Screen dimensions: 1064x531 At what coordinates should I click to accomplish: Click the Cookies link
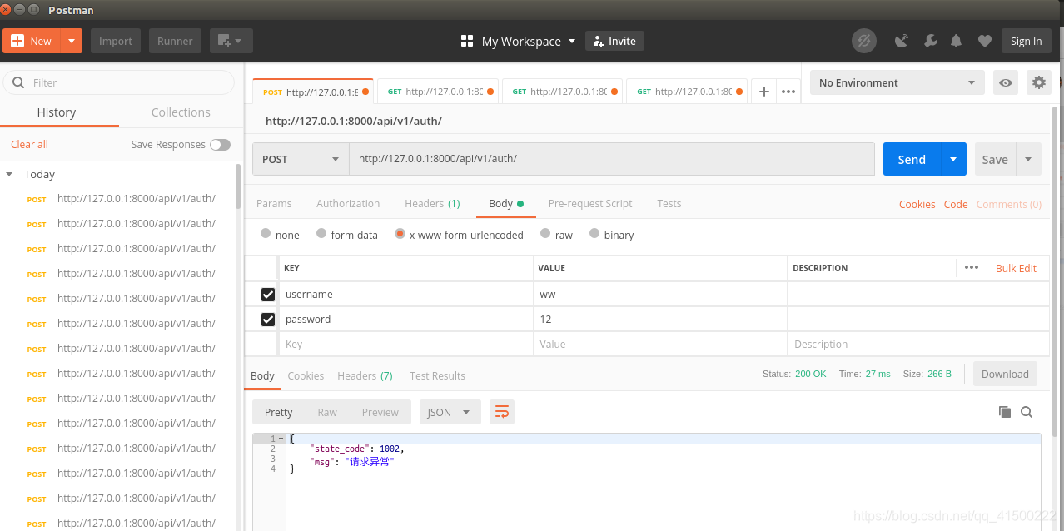click(x=917, y=204)
